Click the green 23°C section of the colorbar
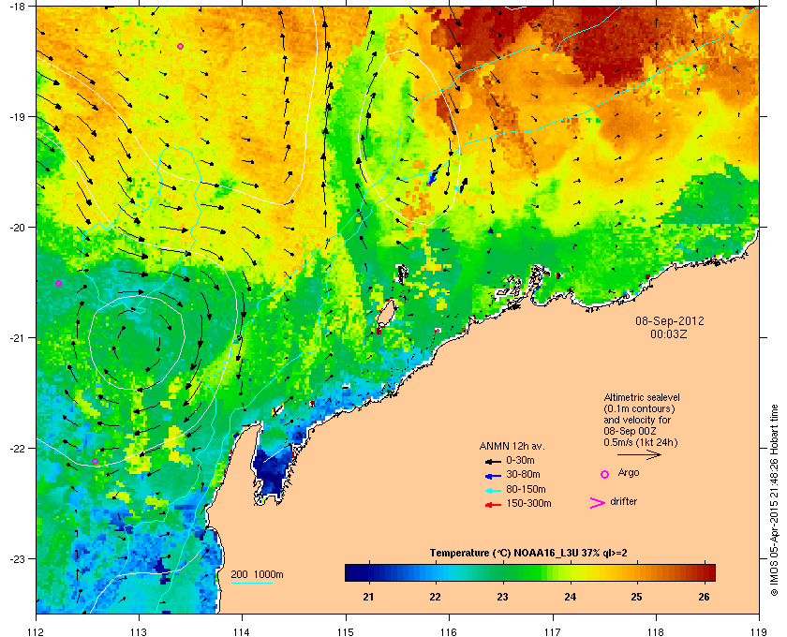Screen dimensions: 787x637 (x=502, y=572)
